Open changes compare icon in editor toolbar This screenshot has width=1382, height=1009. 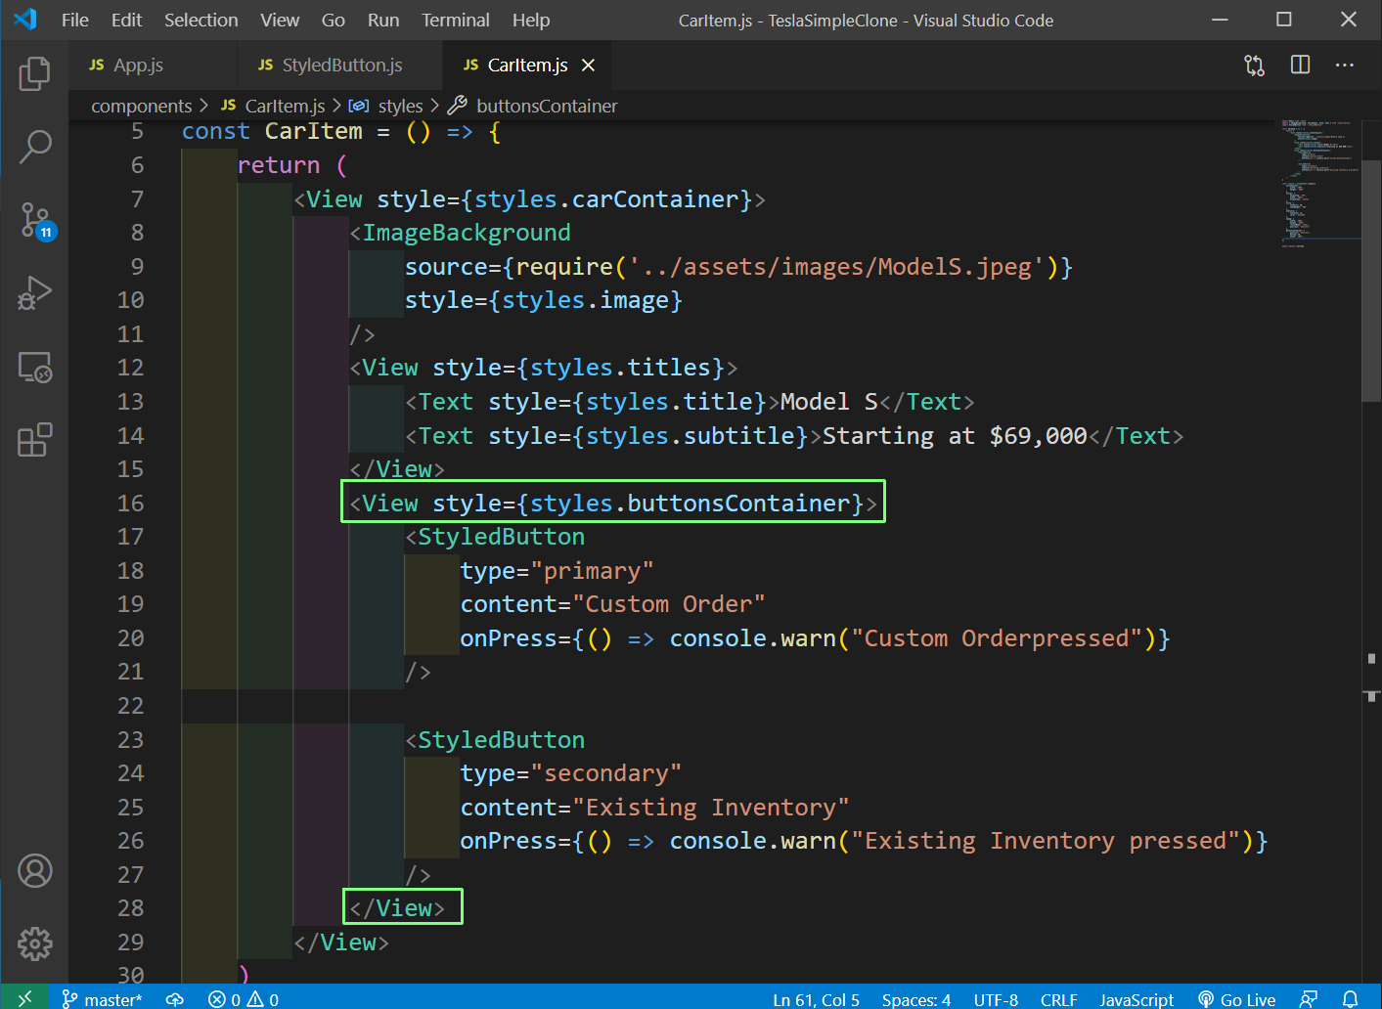1254,66
